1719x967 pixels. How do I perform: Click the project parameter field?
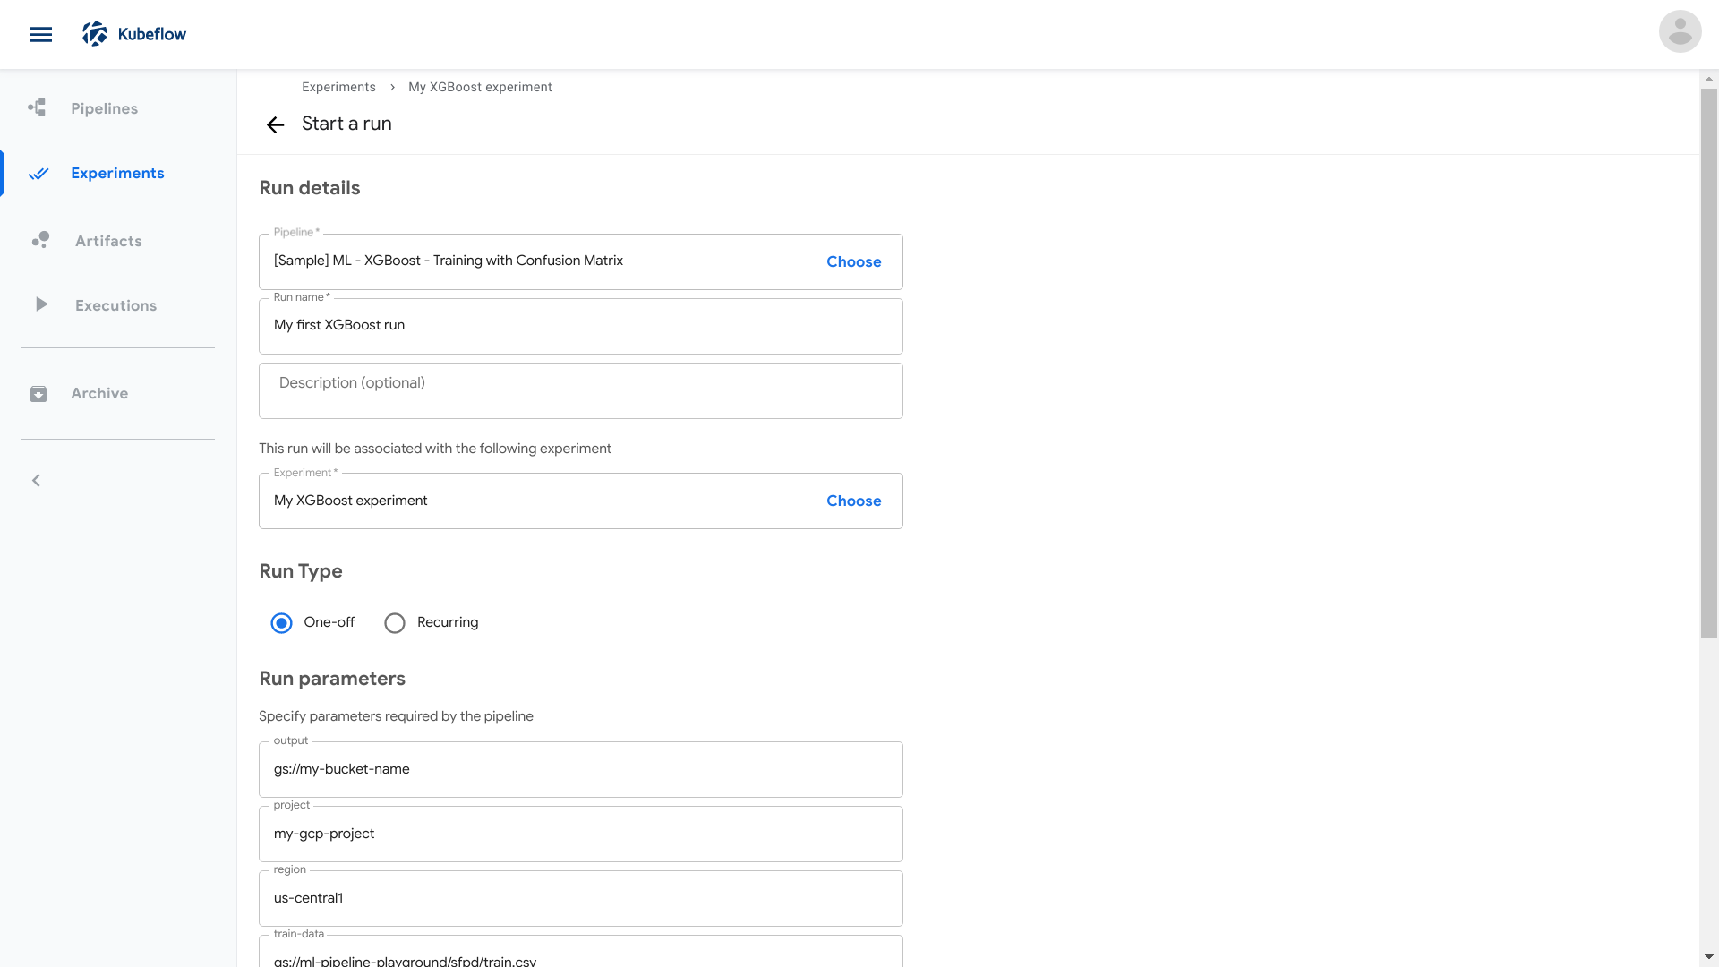click(x=581, y=834)
